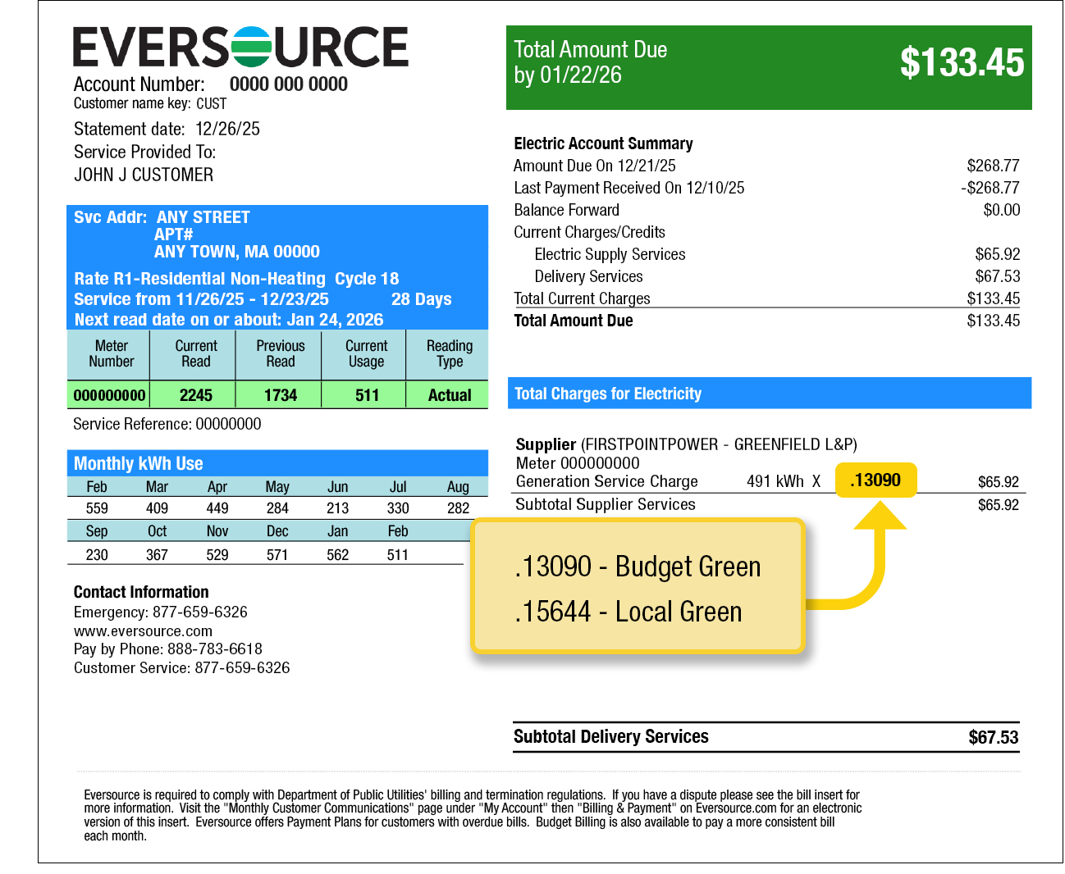1065x874 pixels.
Task: Select the green Total Amount Due banner
Action: (768, 66)
